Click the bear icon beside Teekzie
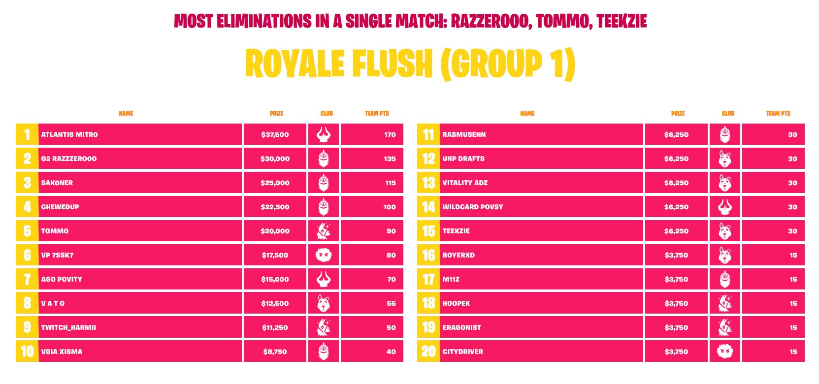This screenshot has width=819, height=384. [x=725, y=231]
